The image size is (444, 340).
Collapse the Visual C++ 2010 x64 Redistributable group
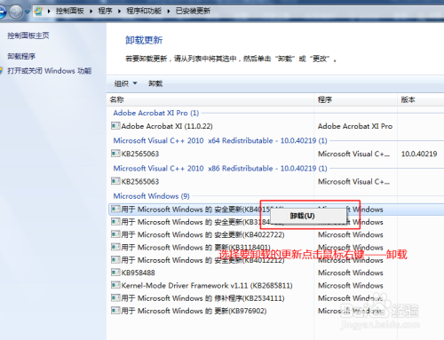(220, 140)
